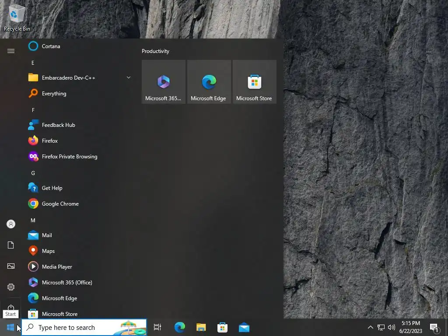Open the user account icon
The height and width of the screenshot is (336, 448).
11,224
